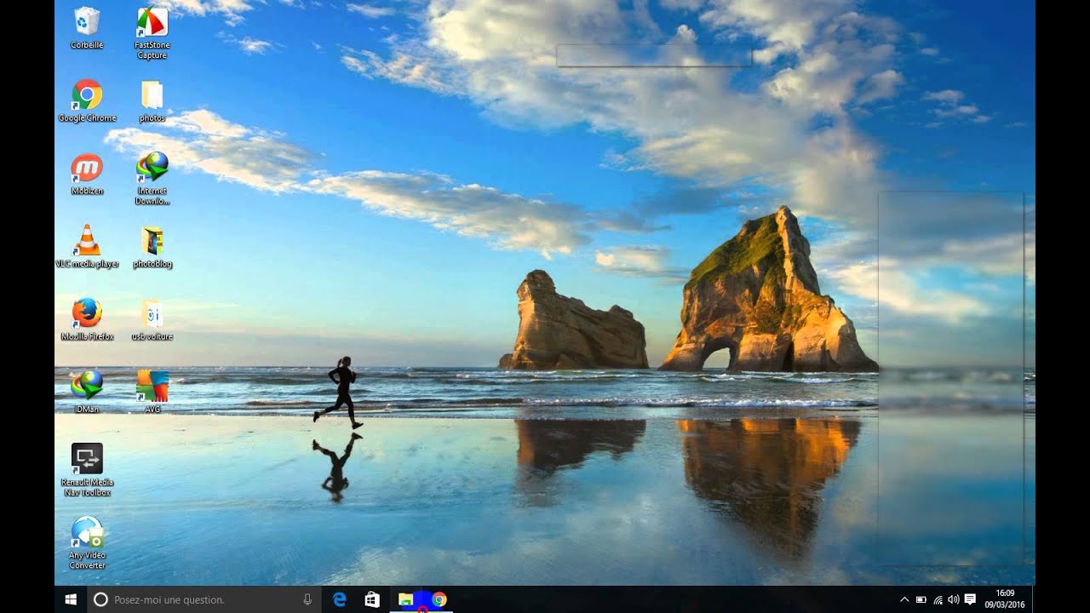Open Microsoft Edge from the taskbar
The height and width of the screenshot is (613, 1090).
tap(340, 599)
